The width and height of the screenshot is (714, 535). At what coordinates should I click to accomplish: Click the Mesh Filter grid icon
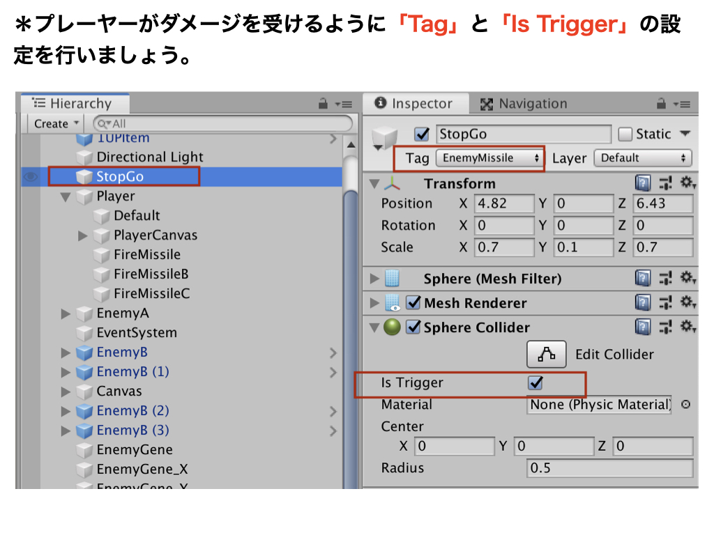[392, 278]
